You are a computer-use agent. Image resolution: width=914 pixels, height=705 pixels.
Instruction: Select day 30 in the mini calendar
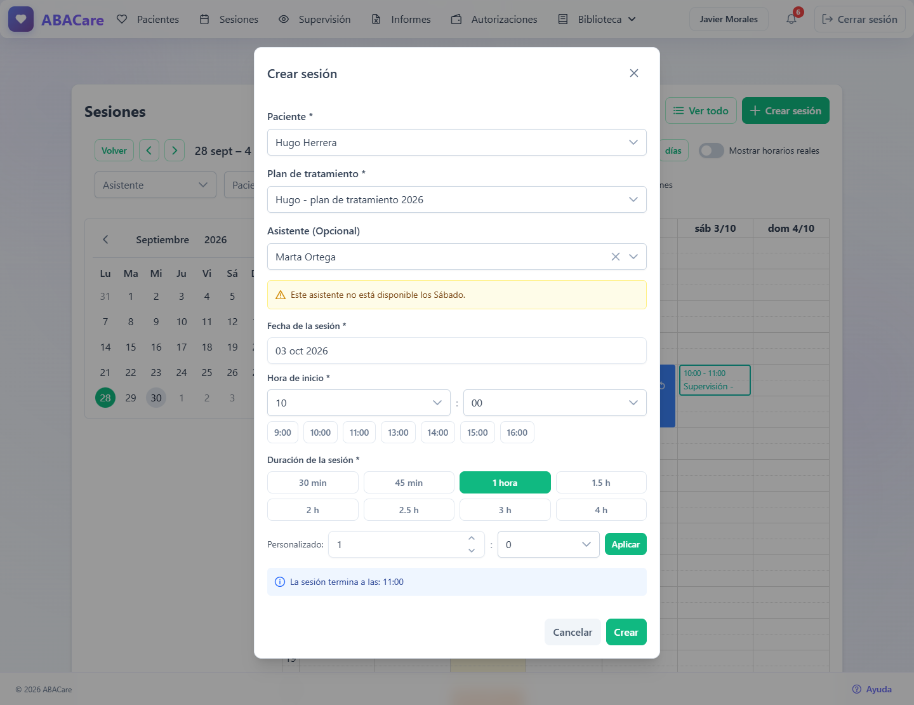[x=156, y=398]
